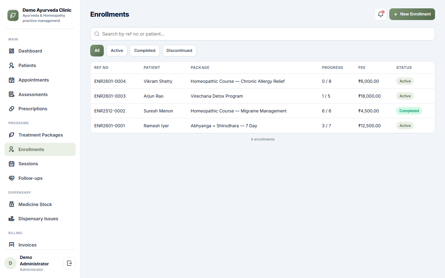Click the Demo Ayurveda Clinic leaf logo

click(13, 15)
